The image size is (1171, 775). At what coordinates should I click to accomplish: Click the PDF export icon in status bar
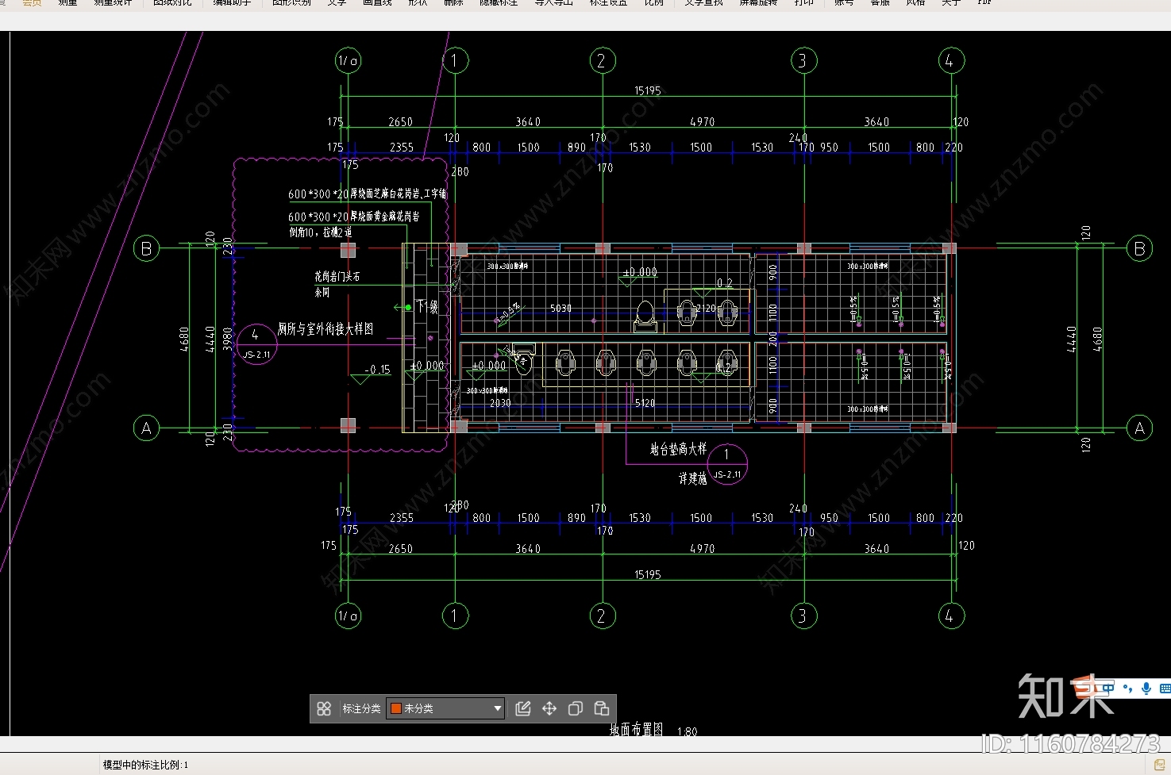1159,764
